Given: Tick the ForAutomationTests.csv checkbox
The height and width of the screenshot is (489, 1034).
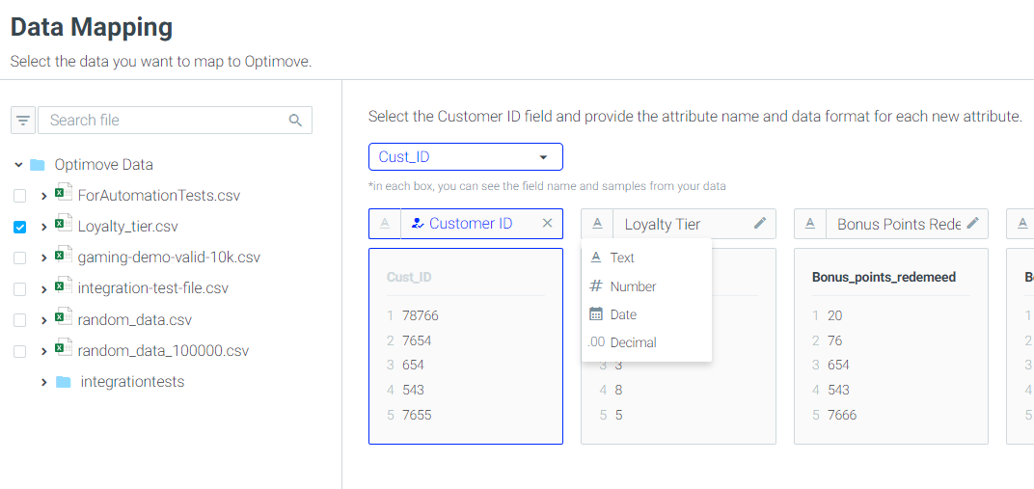Looking at the screenshot, I should [20, 196].
